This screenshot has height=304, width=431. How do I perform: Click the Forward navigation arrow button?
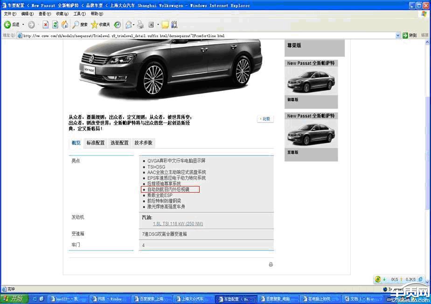31,25
